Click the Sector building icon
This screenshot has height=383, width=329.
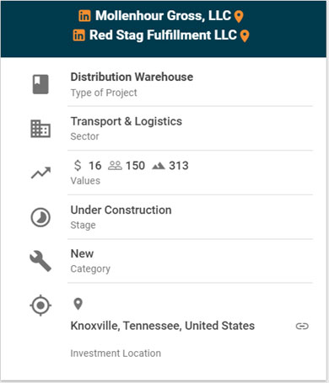(40, 129)
